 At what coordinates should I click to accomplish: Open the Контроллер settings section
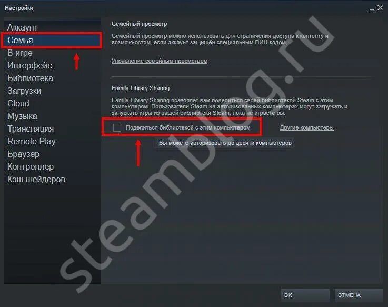pyautogui.click(x=31, y=166)
